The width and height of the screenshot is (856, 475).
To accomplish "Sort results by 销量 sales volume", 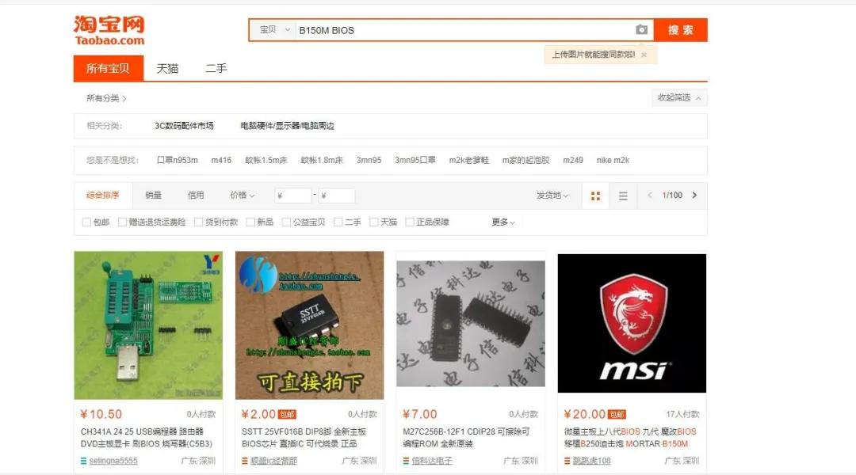I will pos(153,196).
